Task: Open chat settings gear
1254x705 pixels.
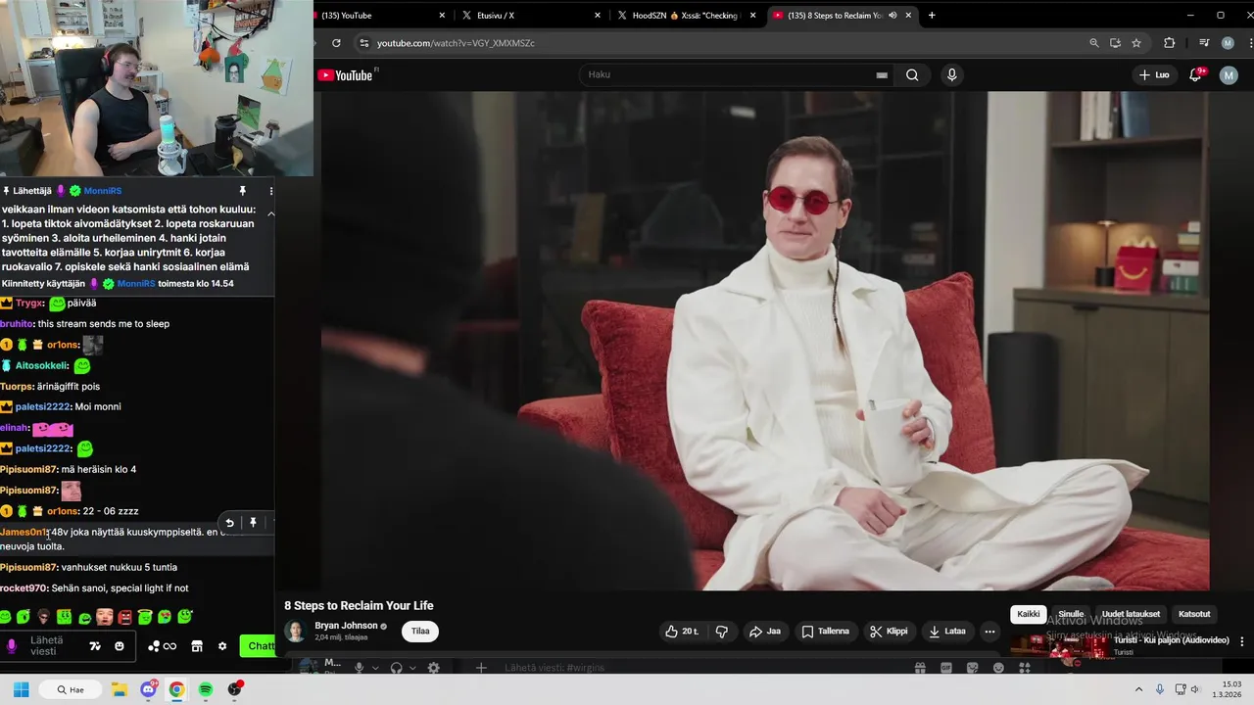Action: tap(222, 646)
